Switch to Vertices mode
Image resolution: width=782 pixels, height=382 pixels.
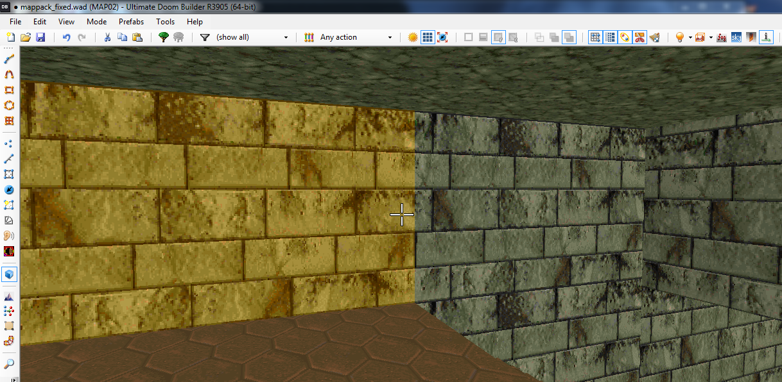9,144
